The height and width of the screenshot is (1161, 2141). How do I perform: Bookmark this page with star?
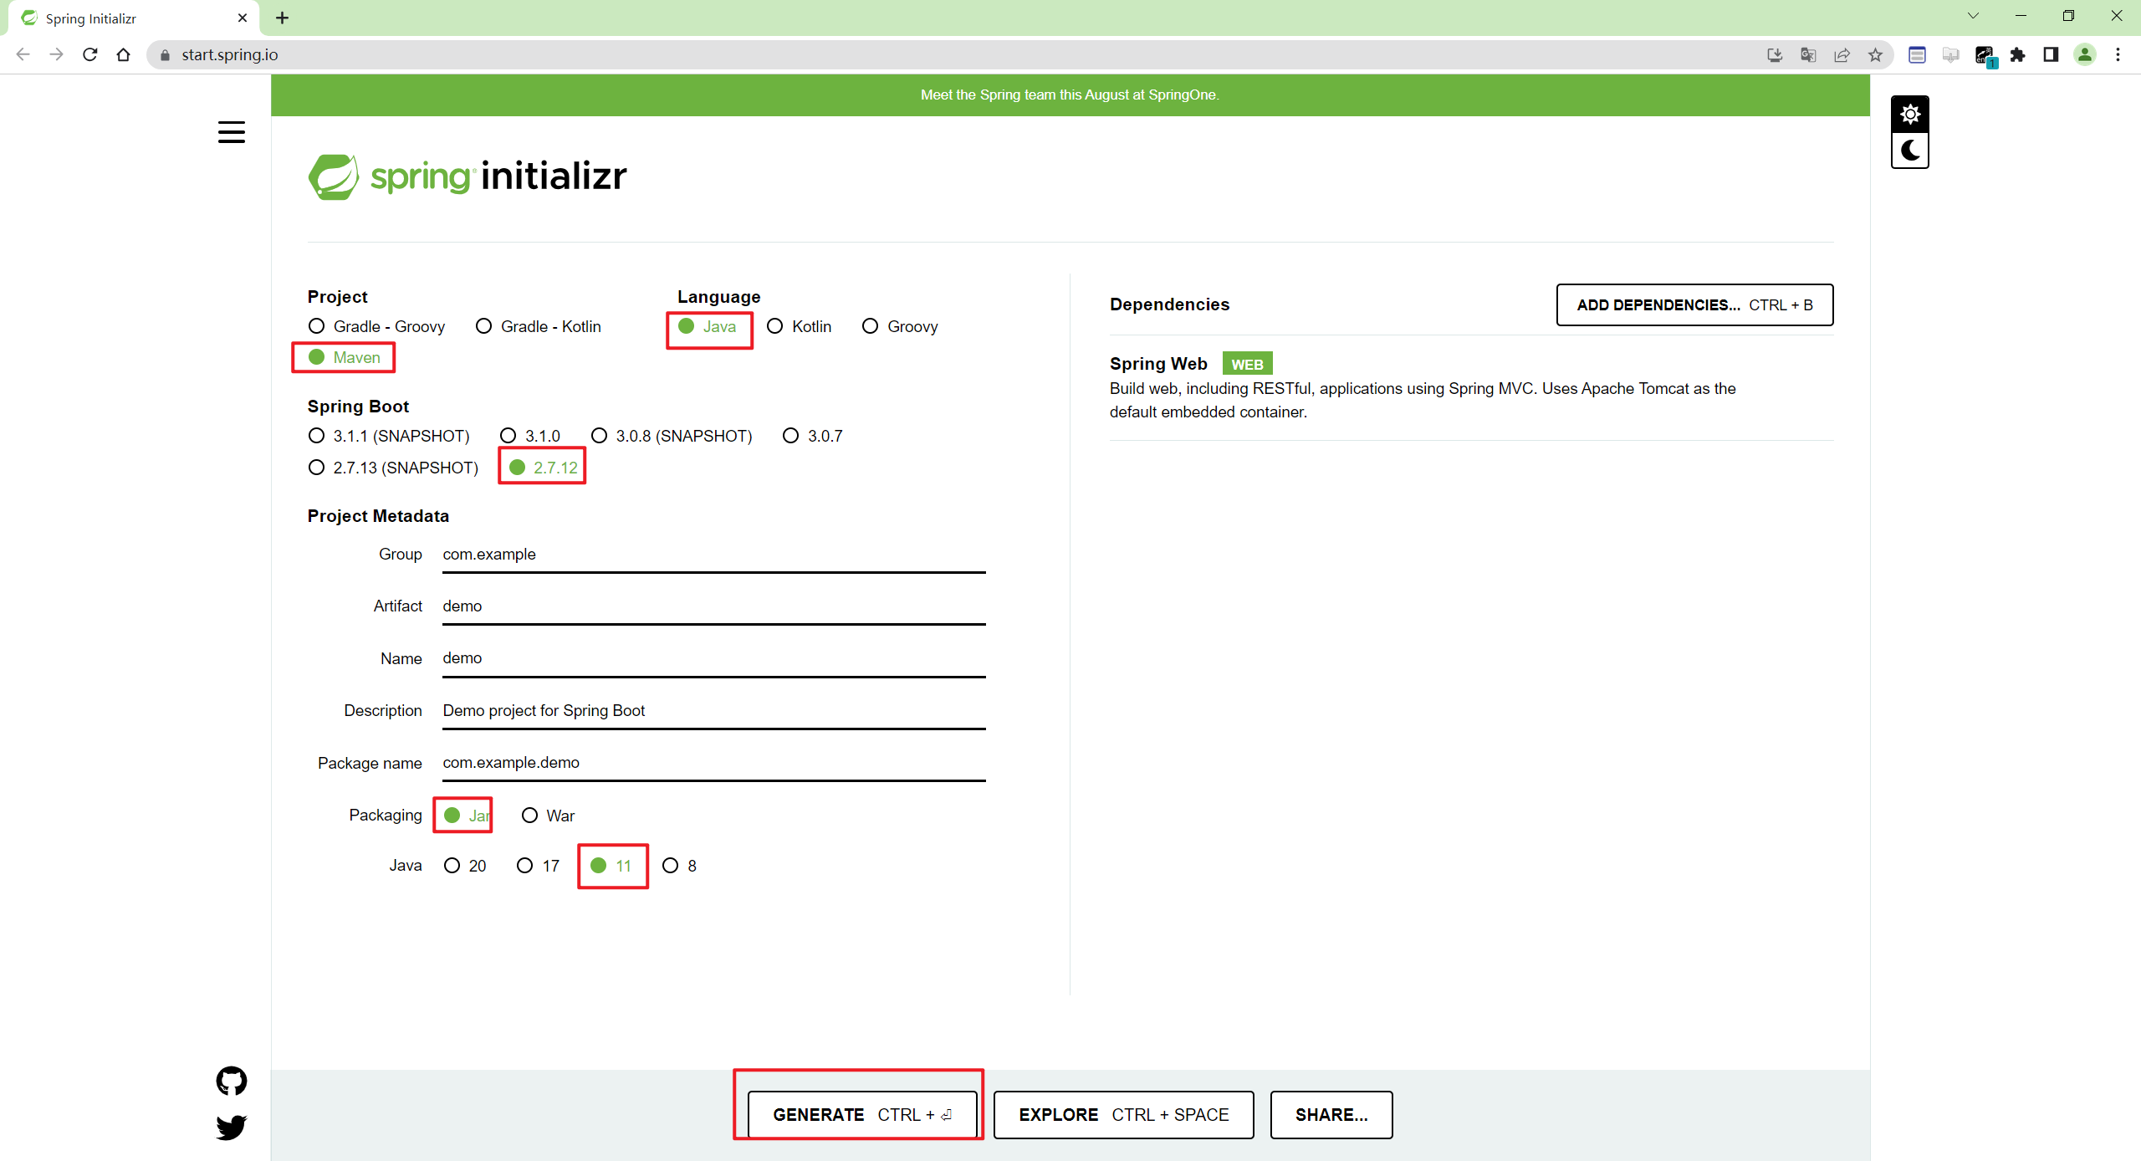(x=1876, y=55)
